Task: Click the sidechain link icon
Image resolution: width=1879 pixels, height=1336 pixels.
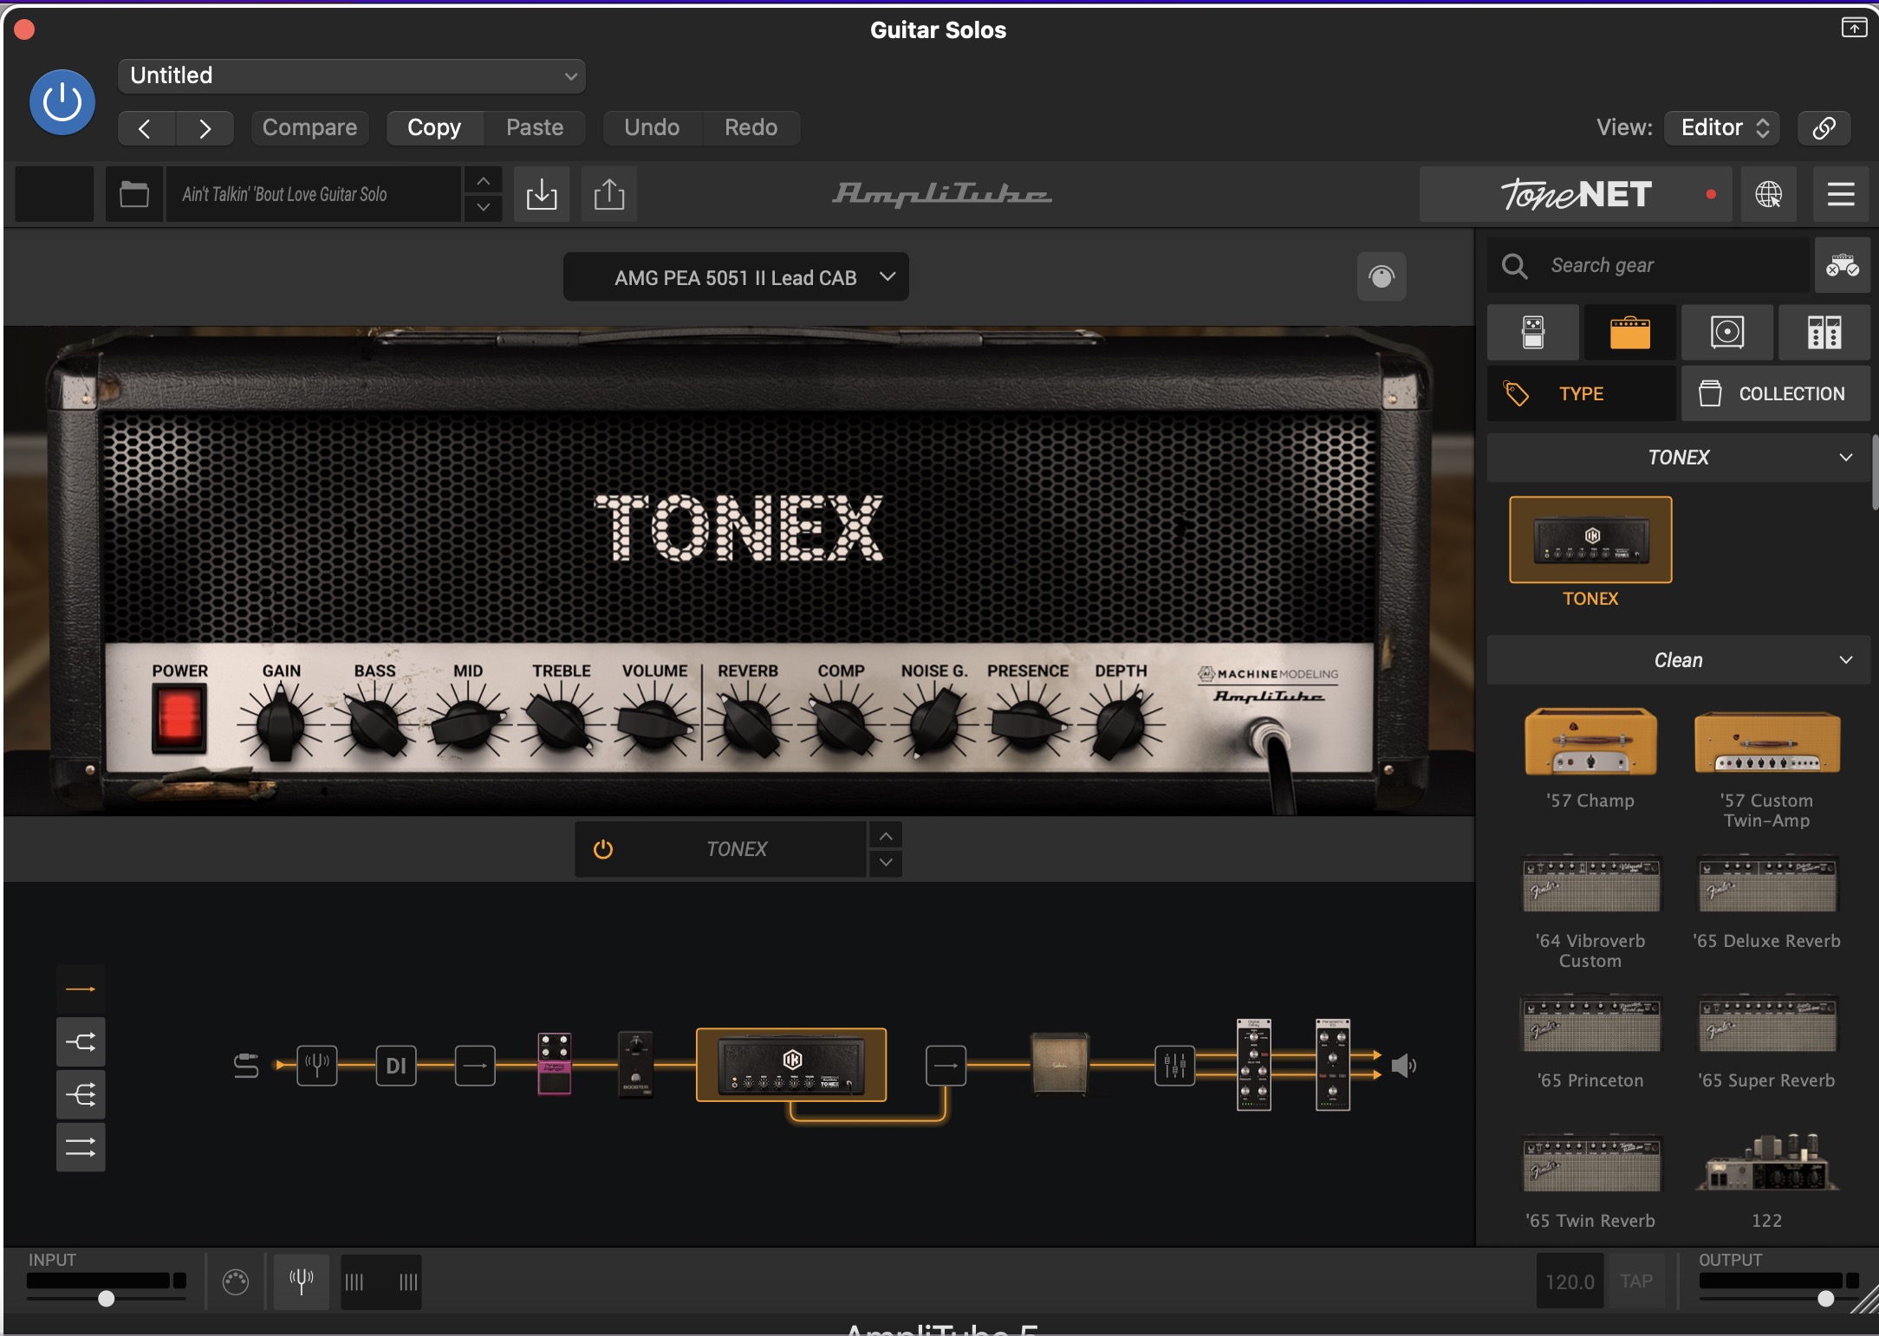Action: pos(1824,128)
